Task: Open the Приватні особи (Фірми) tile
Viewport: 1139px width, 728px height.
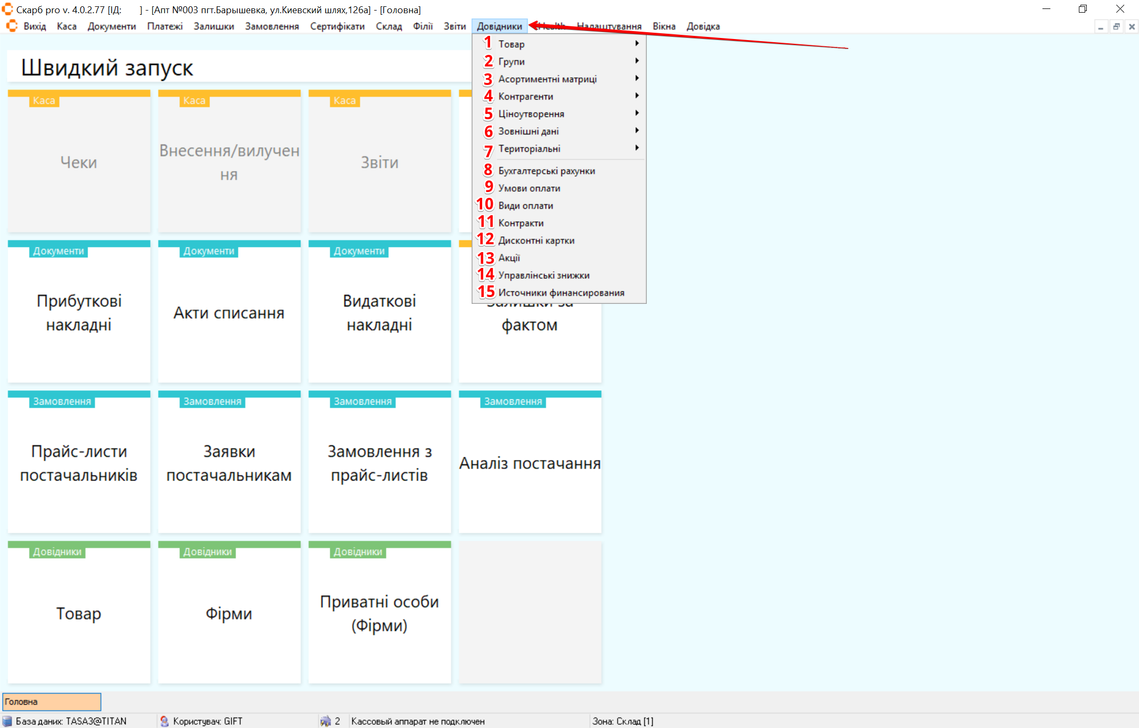Action: [x=379, y=613]
